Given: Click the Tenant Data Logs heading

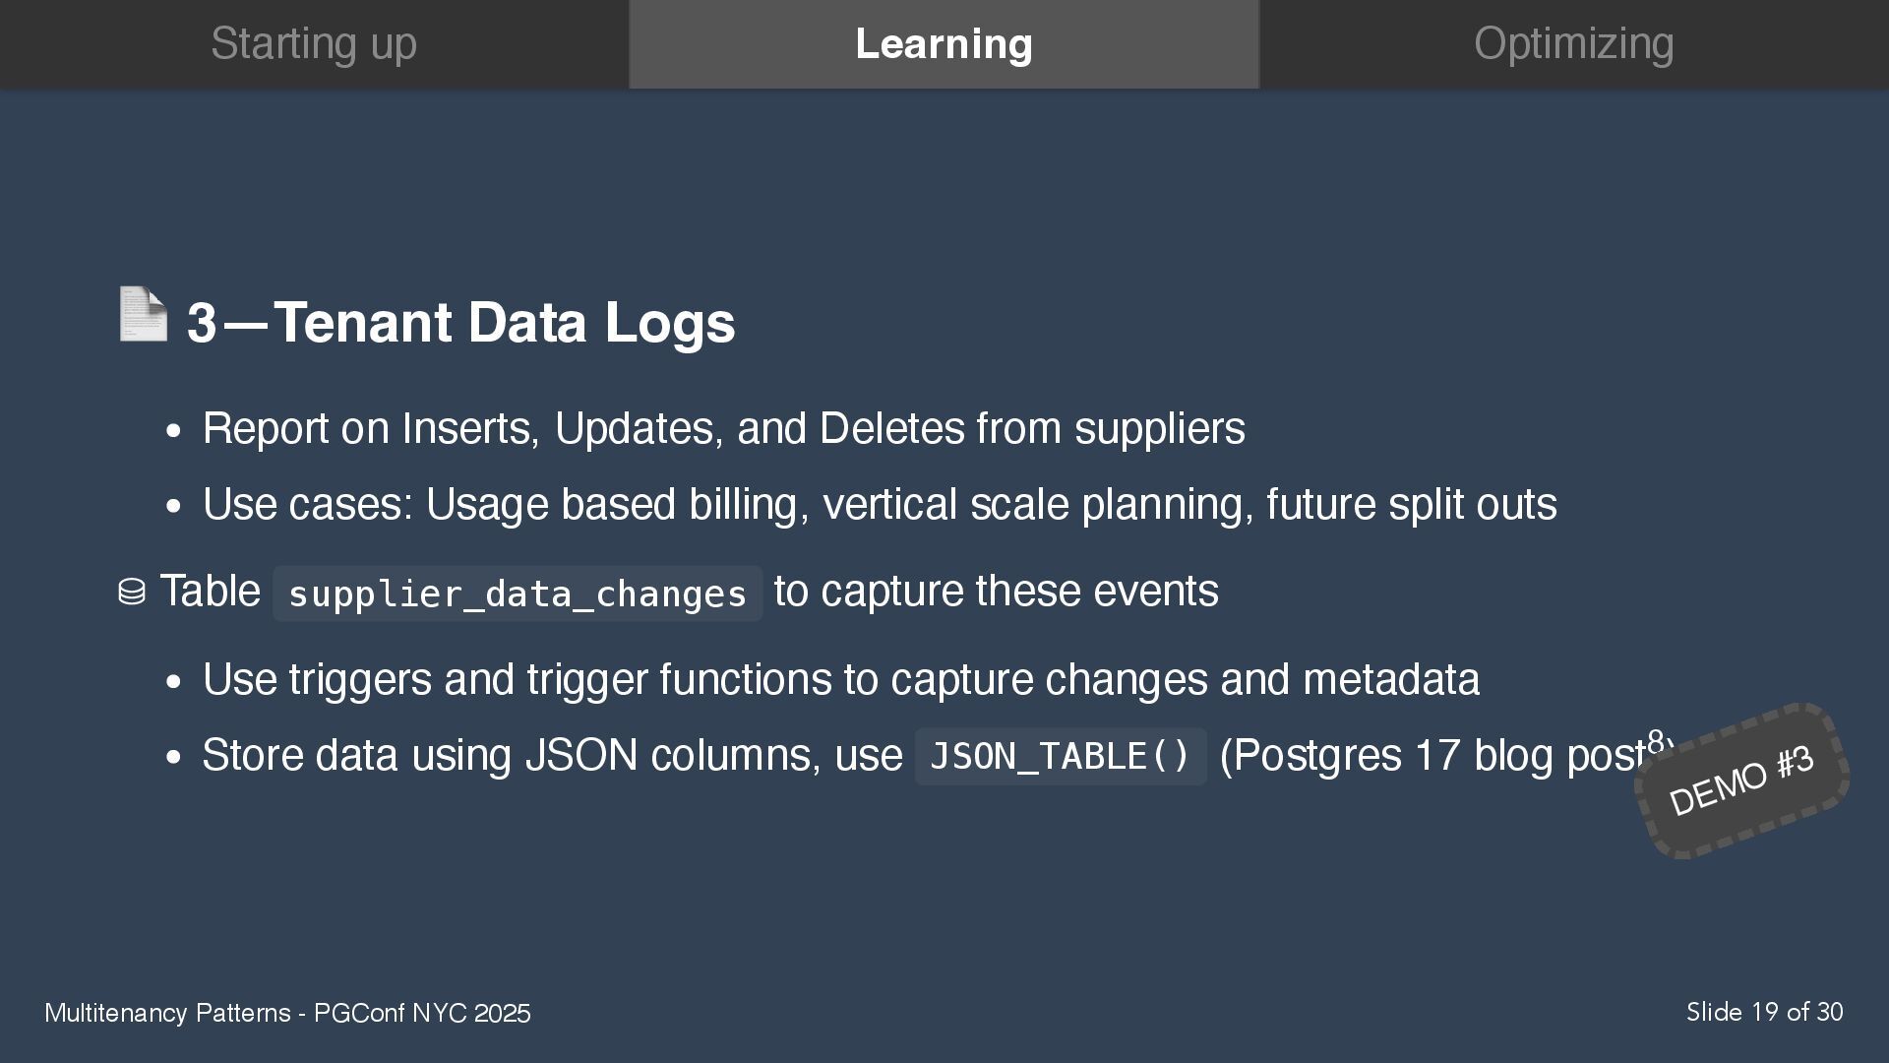Looking at the screenshot, I should pos(460,323).
